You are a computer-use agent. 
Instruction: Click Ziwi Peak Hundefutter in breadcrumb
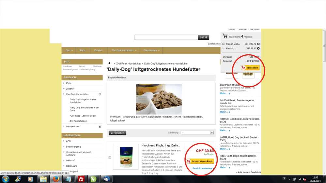(129, 63)
